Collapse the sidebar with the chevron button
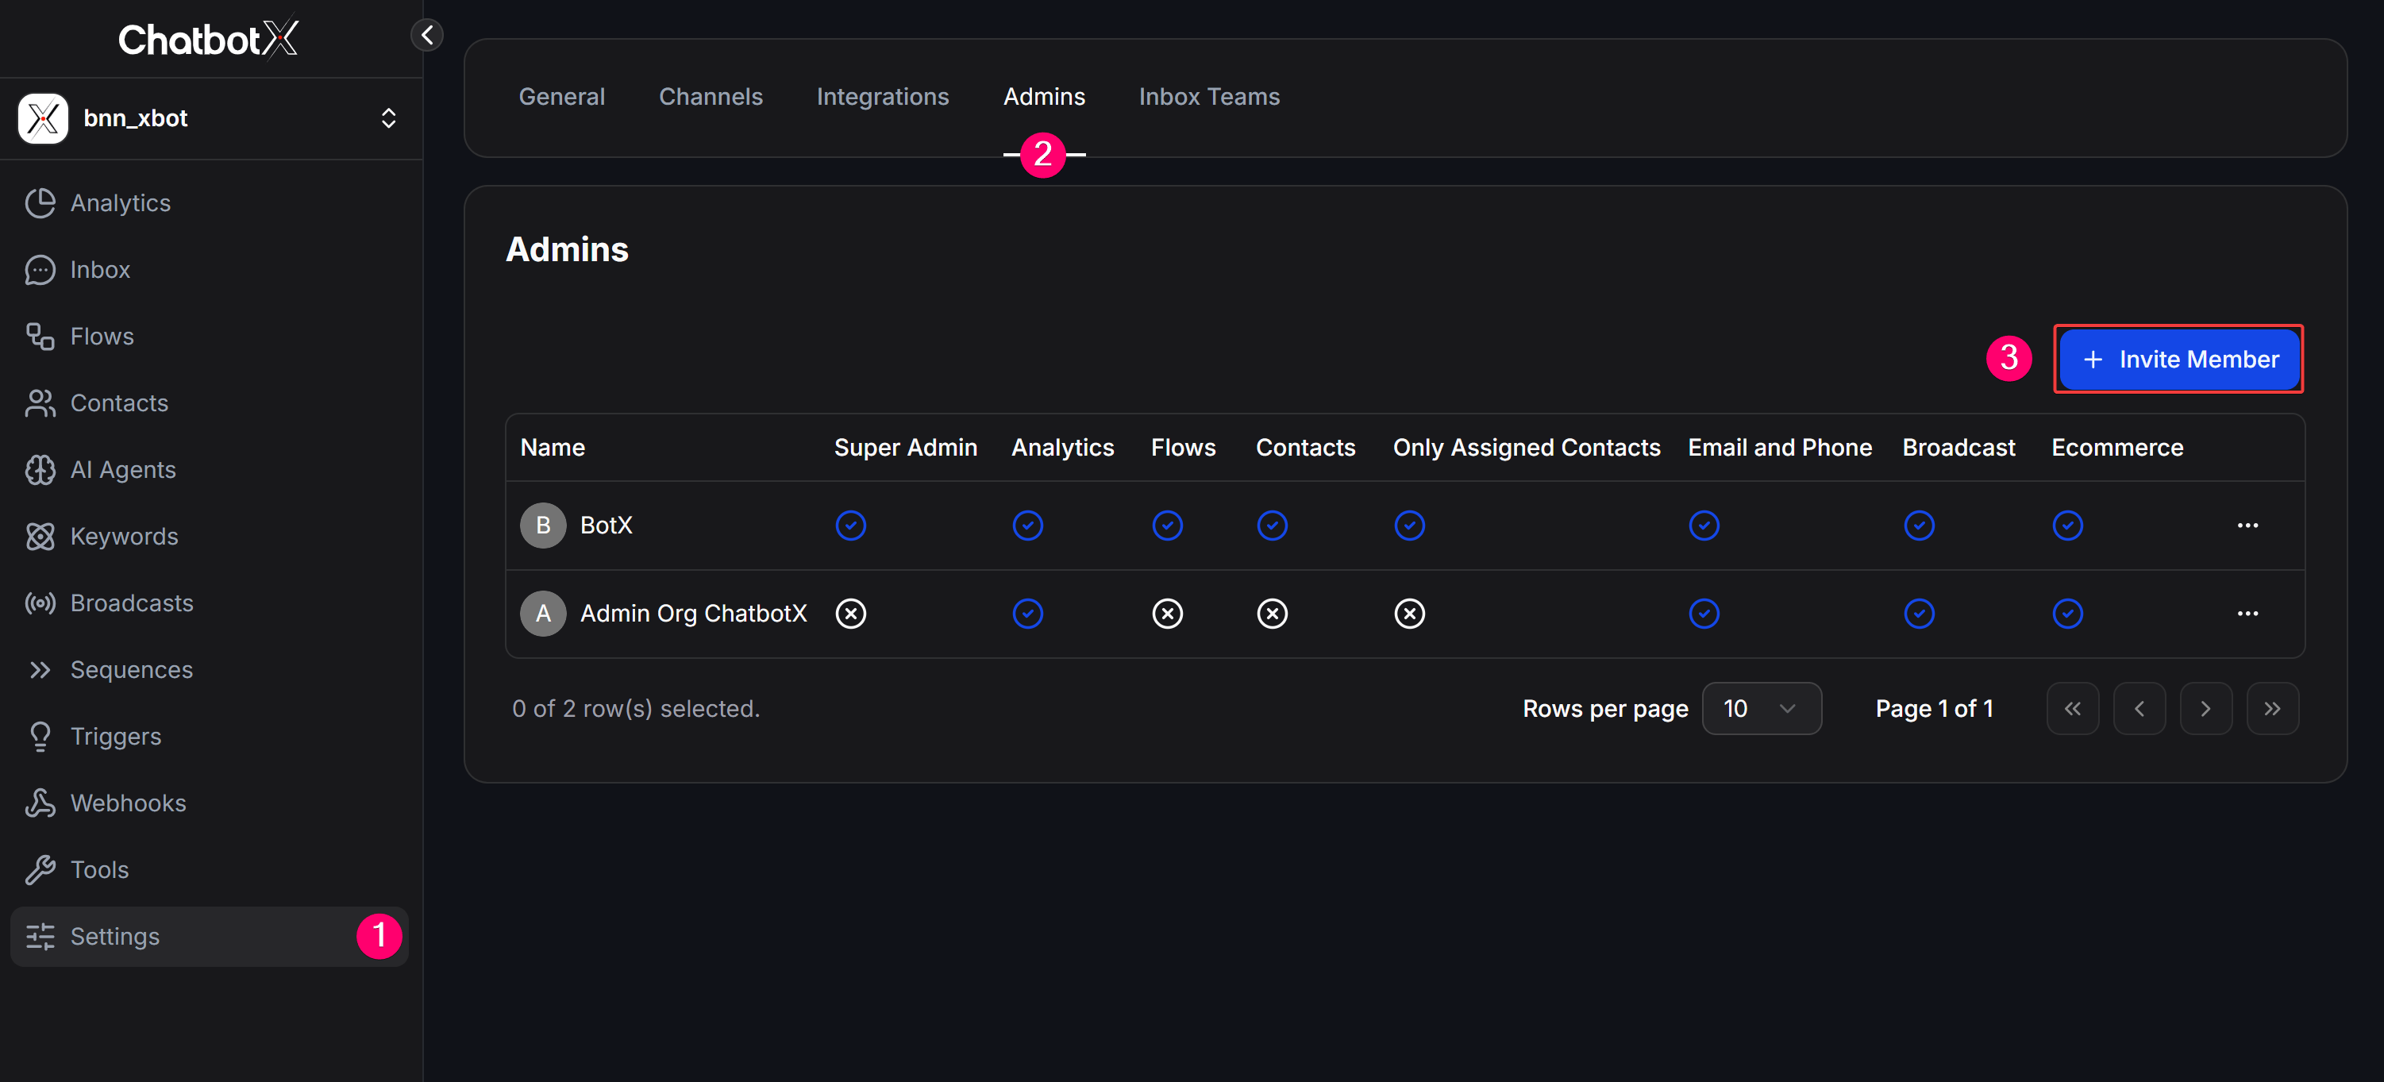 click(426, 35)
